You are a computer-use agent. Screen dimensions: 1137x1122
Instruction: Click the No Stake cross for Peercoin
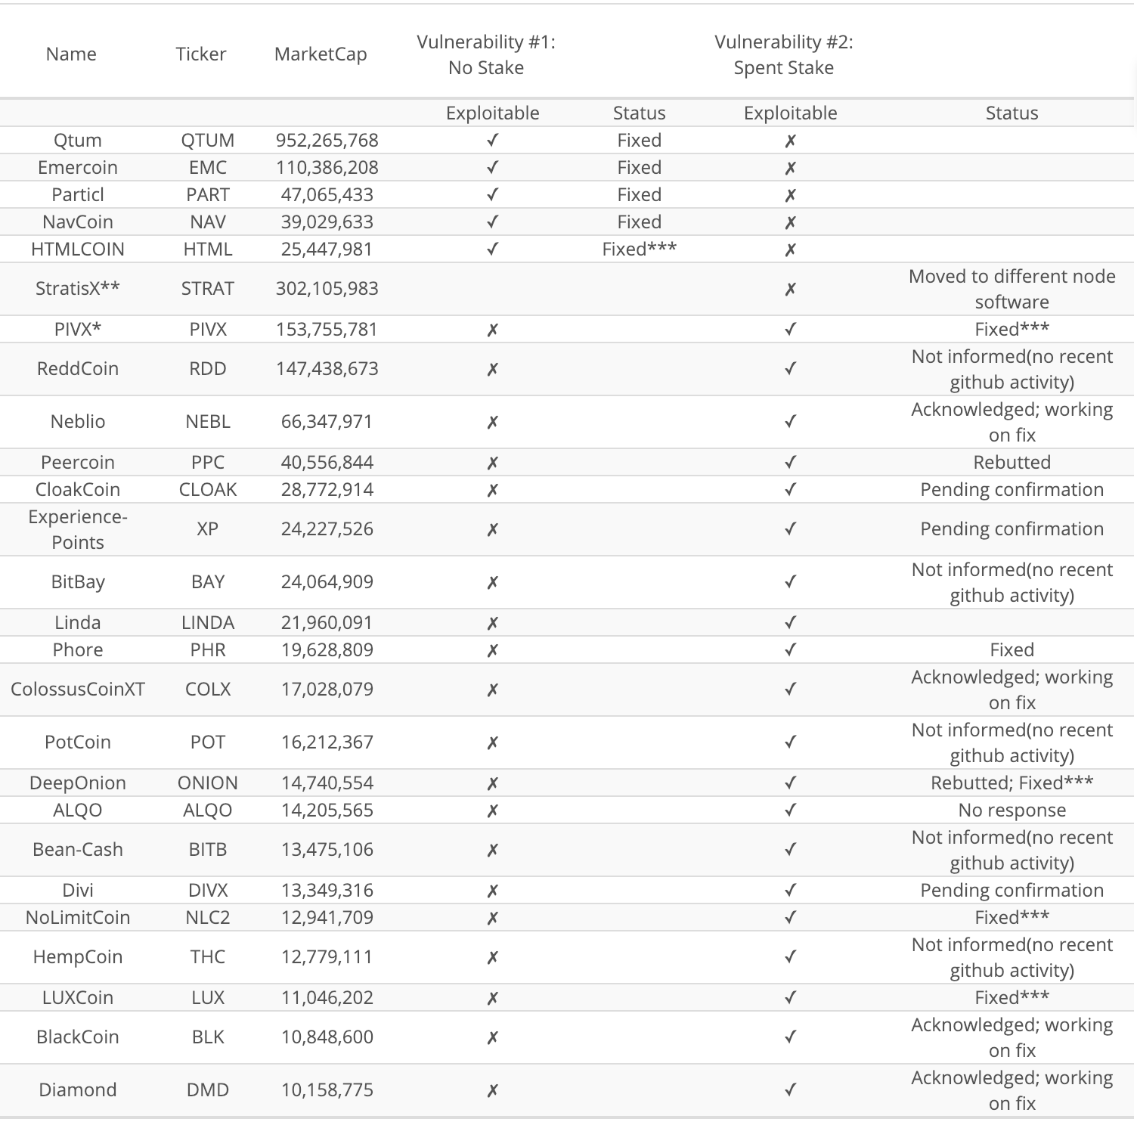[492, 463]
